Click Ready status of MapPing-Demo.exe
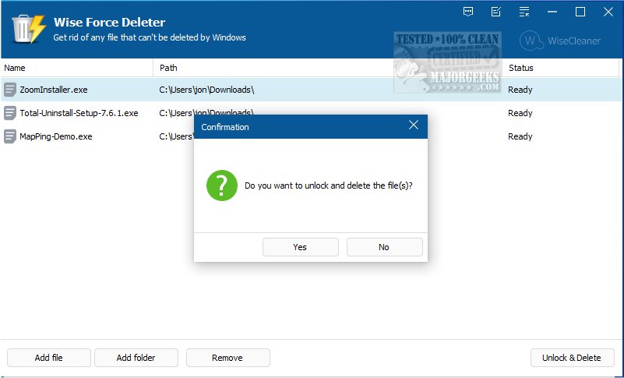This screenshot has height=378, width=624. pyautogui.click(x=520, y=136)
